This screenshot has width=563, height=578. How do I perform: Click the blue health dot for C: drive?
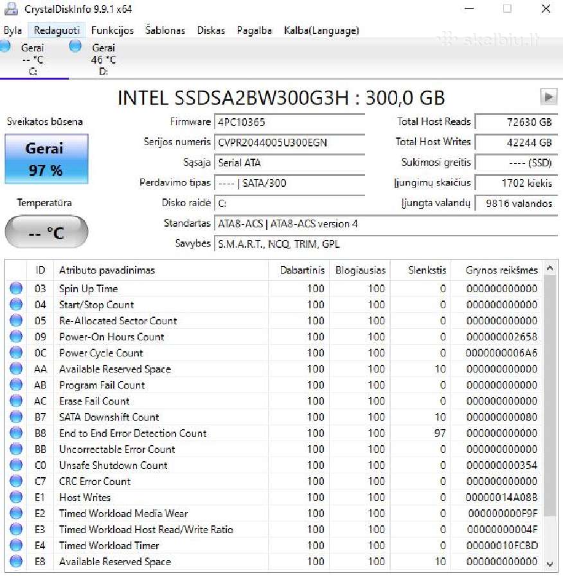[x=4, y=46]
